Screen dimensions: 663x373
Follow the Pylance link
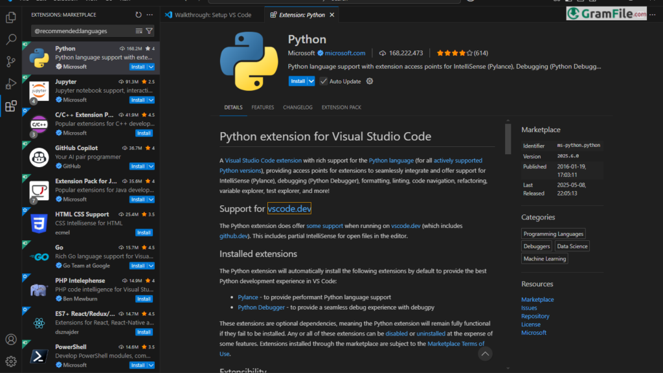[x=248, y=297]
